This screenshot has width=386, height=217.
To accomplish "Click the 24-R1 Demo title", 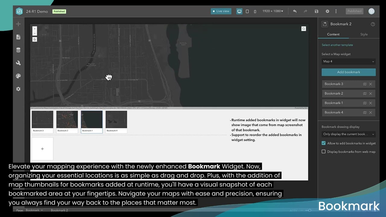I will (37, 11).
